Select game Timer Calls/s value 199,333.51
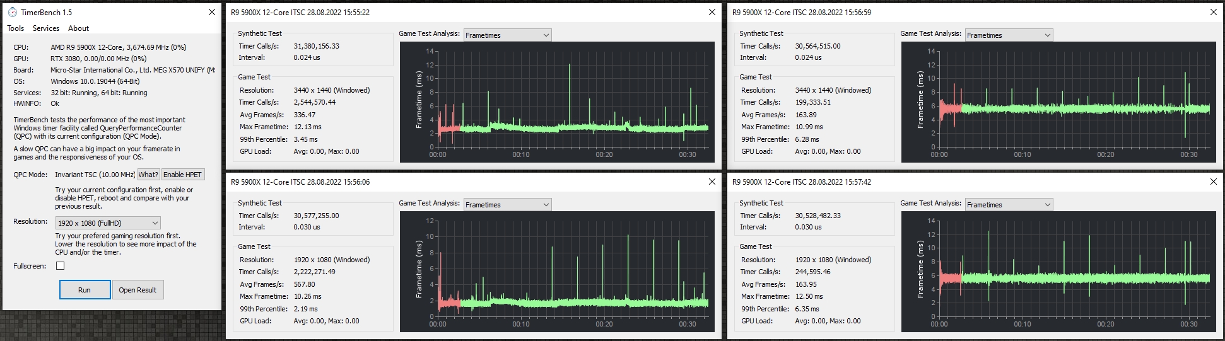The width and height of the screenshot is (1225, 341). (813, 102)
